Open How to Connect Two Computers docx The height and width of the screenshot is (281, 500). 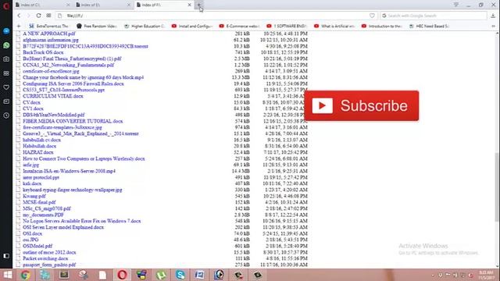(x=84, y=158)
